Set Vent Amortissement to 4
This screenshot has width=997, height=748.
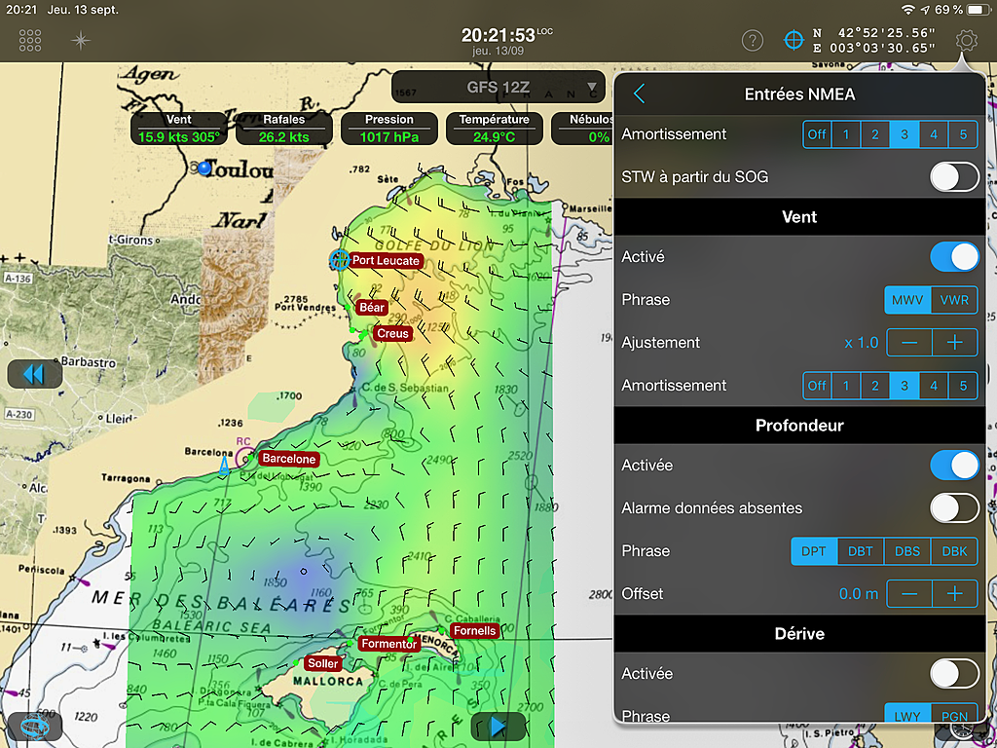[x=934, y=386]
